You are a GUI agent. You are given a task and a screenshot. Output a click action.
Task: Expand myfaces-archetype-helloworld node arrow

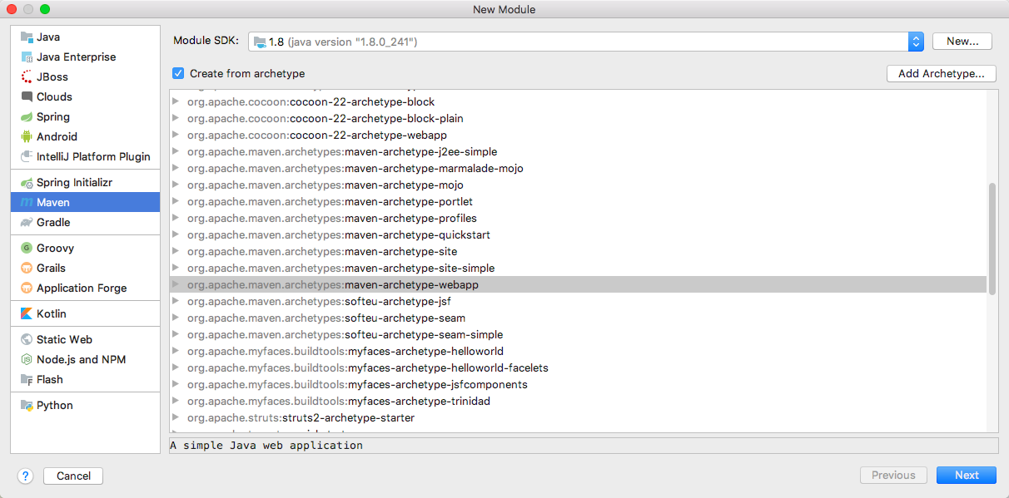pos(176,351)
